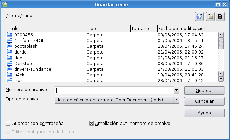Create a new folder
The width and height of the screenshot is (230, 140).
point(210,16)
